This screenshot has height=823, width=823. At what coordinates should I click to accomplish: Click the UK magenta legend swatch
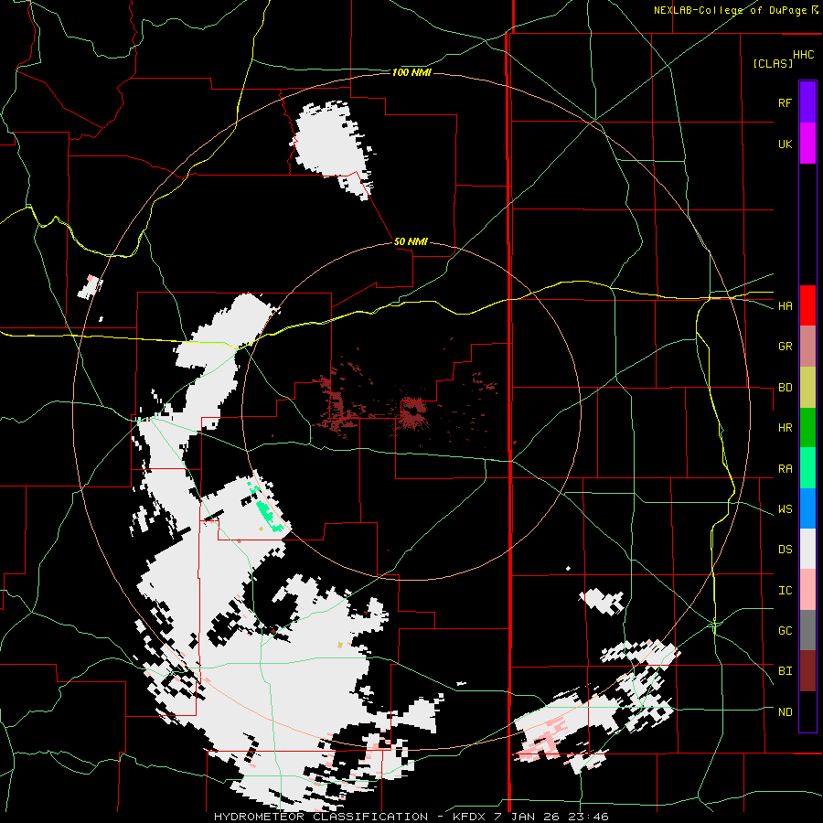click(x=807, y=144)
